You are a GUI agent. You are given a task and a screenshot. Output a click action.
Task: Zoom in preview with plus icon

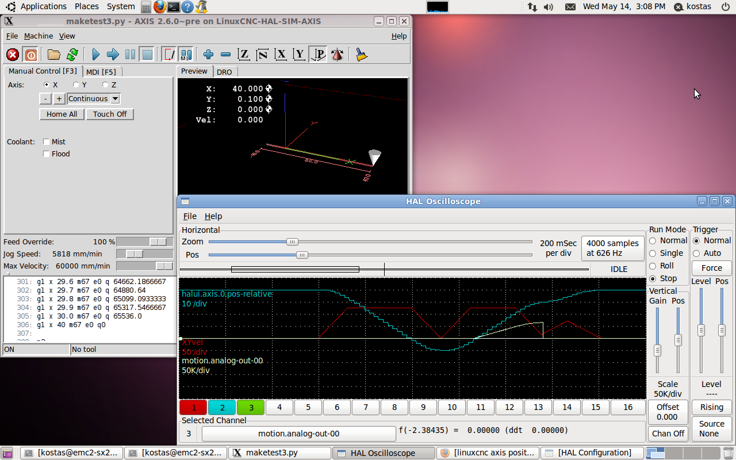pos(208,55)
